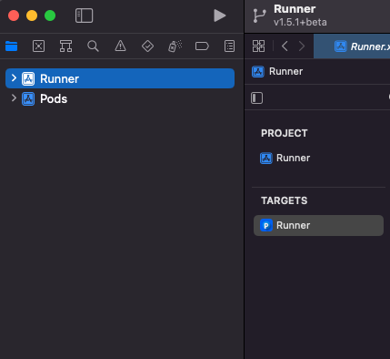Open the Project navigator folder icon
This screenshot has width=390, height=359.
pyautogui.click(x=11, y=46)
